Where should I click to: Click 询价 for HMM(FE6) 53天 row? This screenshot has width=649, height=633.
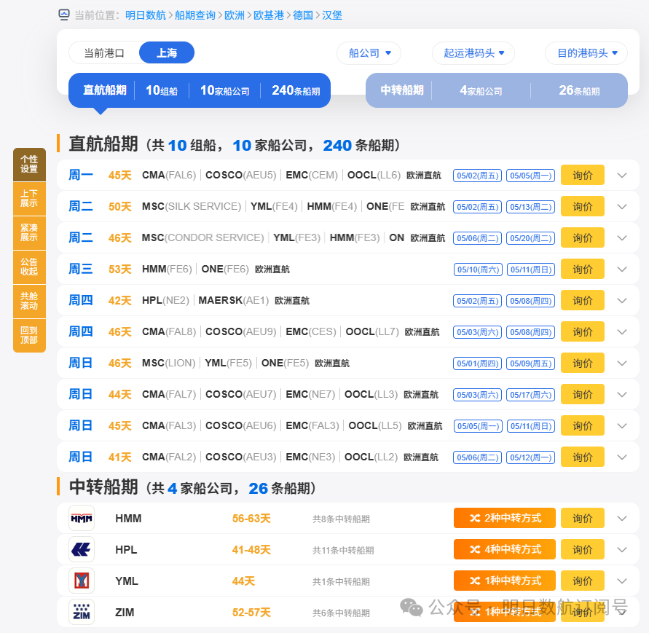click(x=583, y=269)
